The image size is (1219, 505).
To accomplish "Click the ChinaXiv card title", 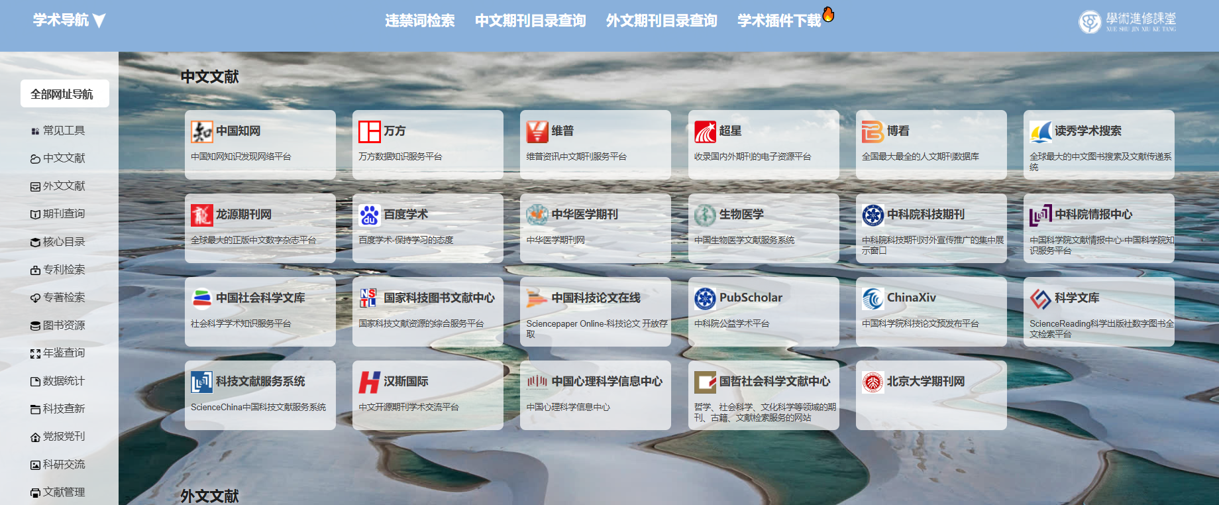I will point(912,298).
